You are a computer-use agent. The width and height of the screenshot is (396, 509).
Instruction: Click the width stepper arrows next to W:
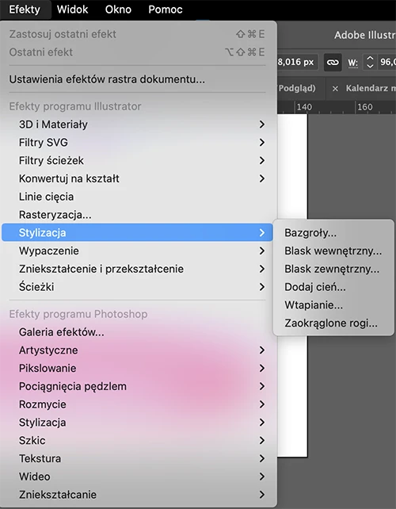tap(370, 62)
